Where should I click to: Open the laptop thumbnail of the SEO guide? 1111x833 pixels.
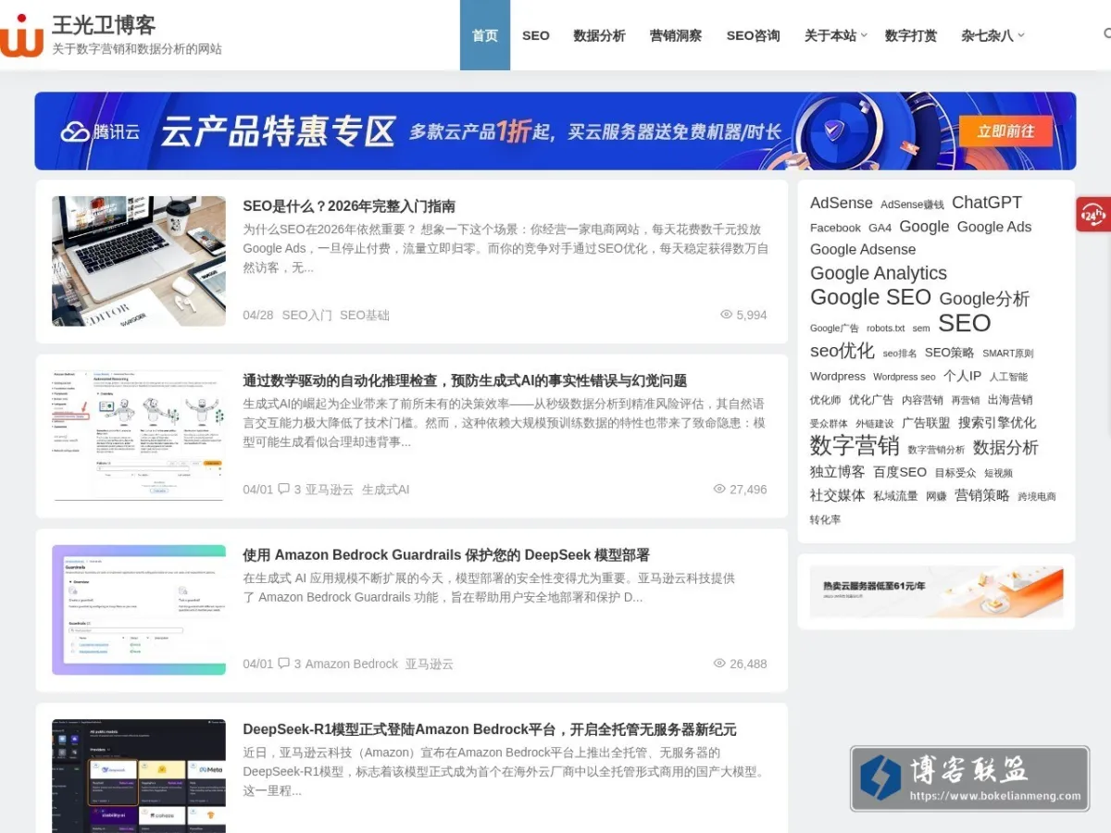click(139, 261)
